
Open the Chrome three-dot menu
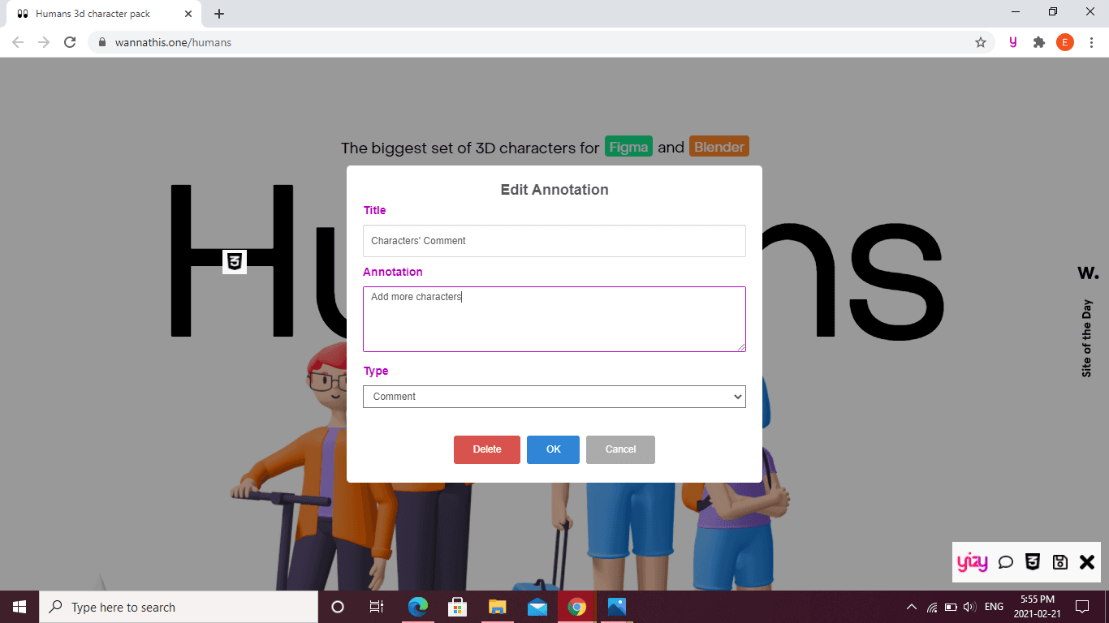pyautogui.click(x=1091, y=42)
